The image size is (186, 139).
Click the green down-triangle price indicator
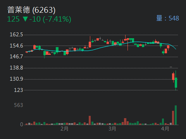25,19
